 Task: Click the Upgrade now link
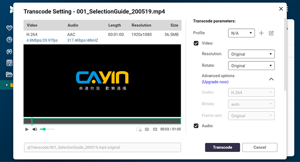click(215, 82)
